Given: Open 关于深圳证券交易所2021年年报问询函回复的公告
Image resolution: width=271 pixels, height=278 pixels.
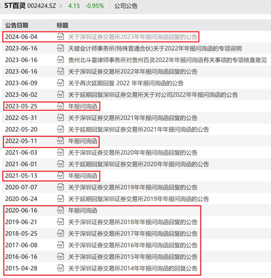Looking at the screenshot, I should [x=133, y=118].
